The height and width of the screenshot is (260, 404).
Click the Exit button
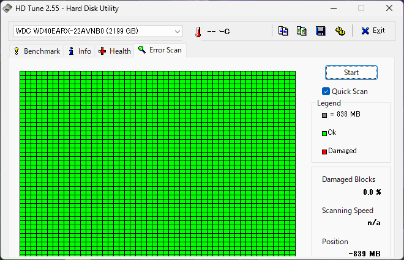pos(373,31)
